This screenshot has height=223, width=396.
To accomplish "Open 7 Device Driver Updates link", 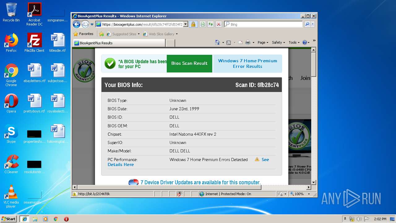I will coord(200,182).
